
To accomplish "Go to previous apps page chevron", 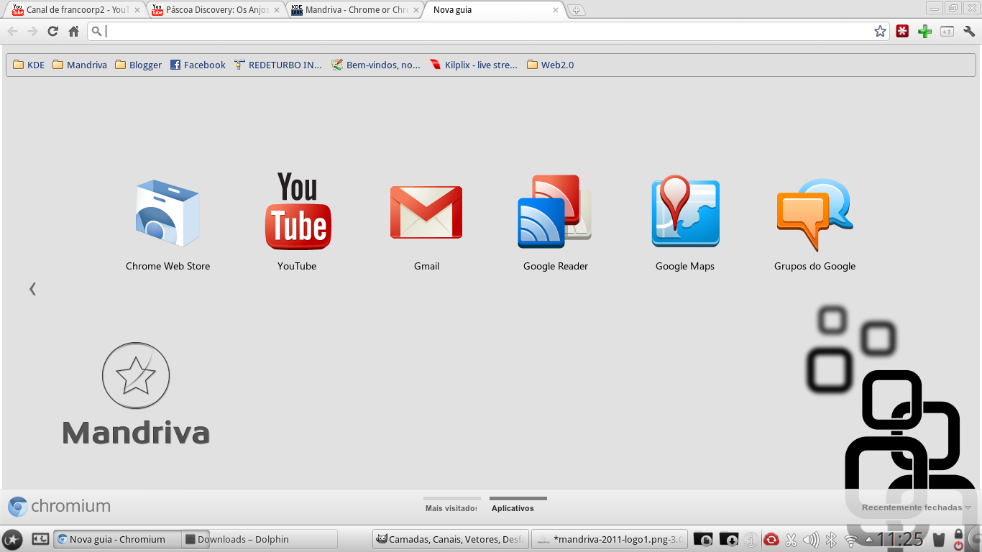I will [32, 289].
